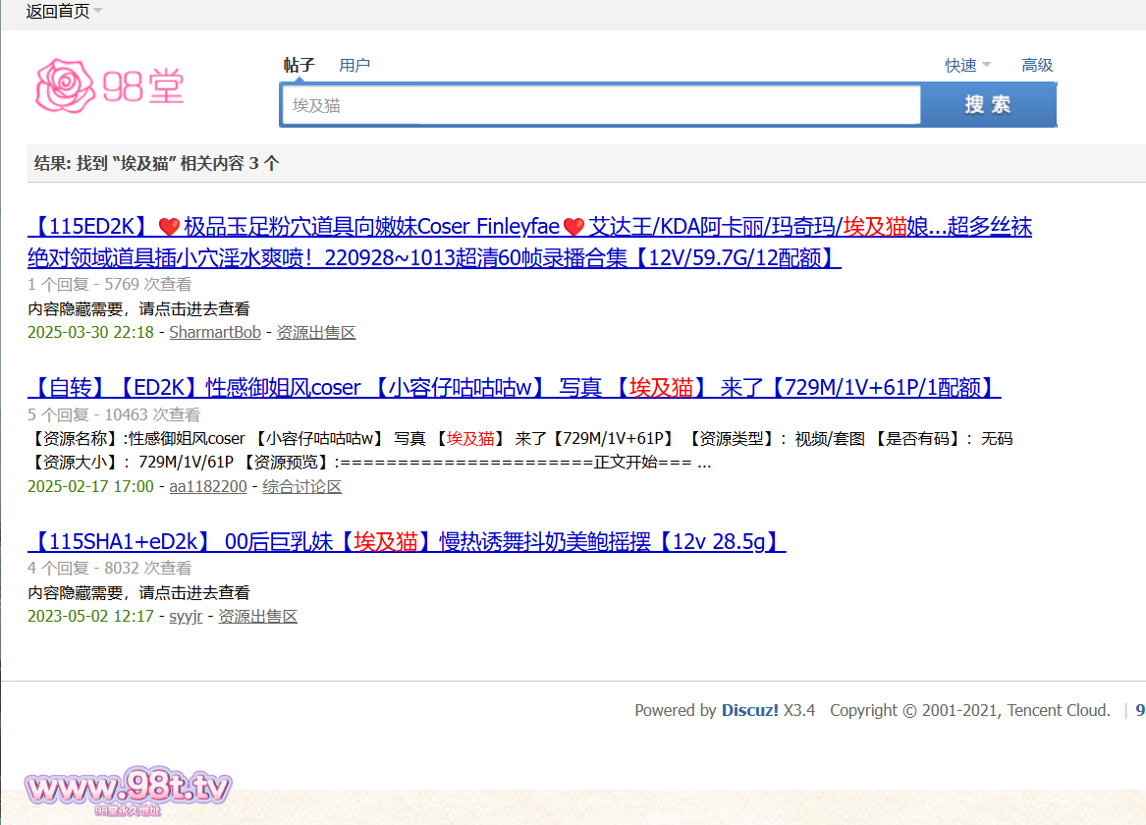Go to the 综合讨论区 forum section
The width and height of the screenshot is (1146, 825).
point(302,486)
